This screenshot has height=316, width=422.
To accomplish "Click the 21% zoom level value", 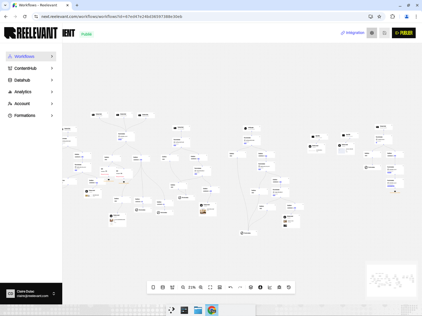I will click(x=192, y=287).
